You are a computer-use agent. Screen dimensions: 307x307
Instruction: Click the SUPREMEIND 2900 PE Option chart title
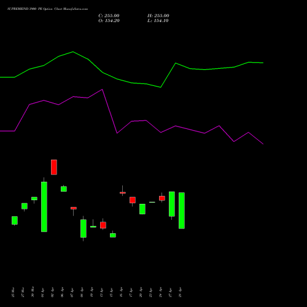(47, 9)
